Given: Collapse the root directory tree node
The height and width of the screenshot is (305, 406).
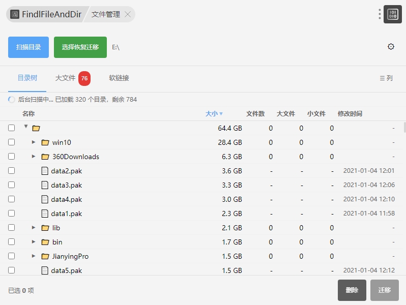Looking at the screenshot, I should (26, 126).
